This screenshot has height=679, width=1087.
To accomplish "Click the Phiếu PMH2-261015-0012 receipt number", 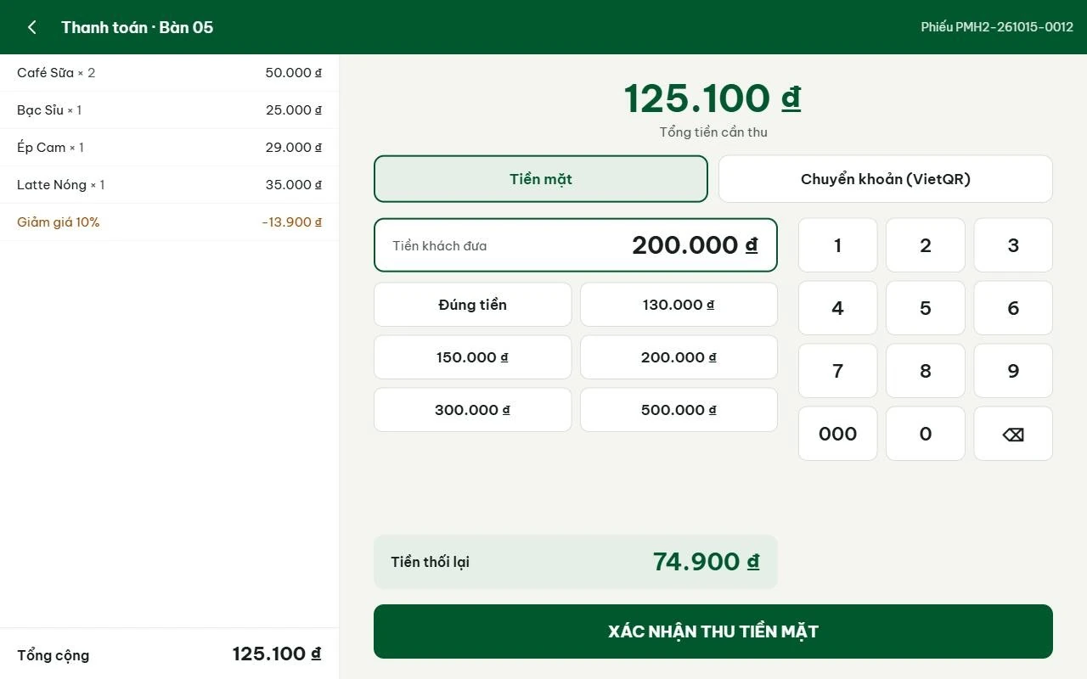I will tap(997, 27).
